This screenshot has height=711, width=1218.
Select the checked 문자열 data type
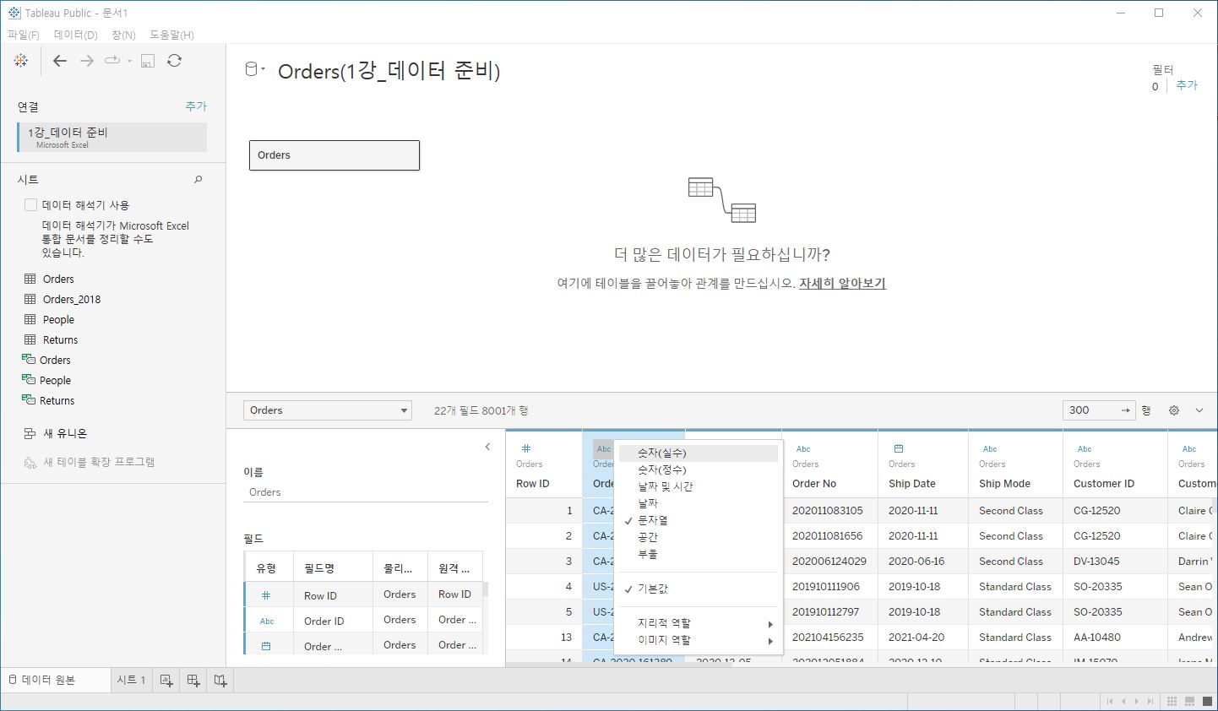(698, 520)
